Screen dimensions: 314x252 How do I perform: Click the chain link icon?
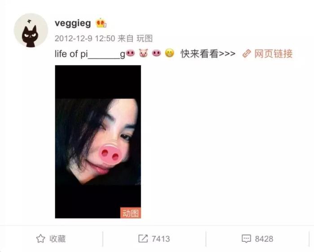point(247,54)
